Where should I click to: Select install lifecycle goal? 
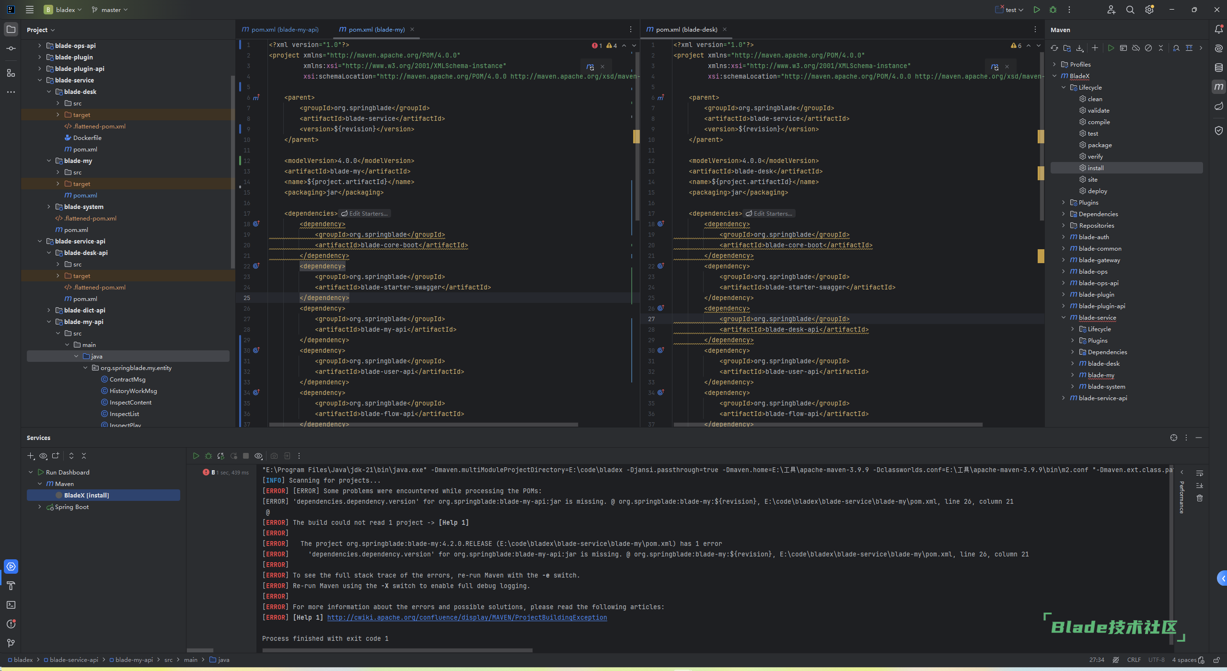tap(1126, 168)
